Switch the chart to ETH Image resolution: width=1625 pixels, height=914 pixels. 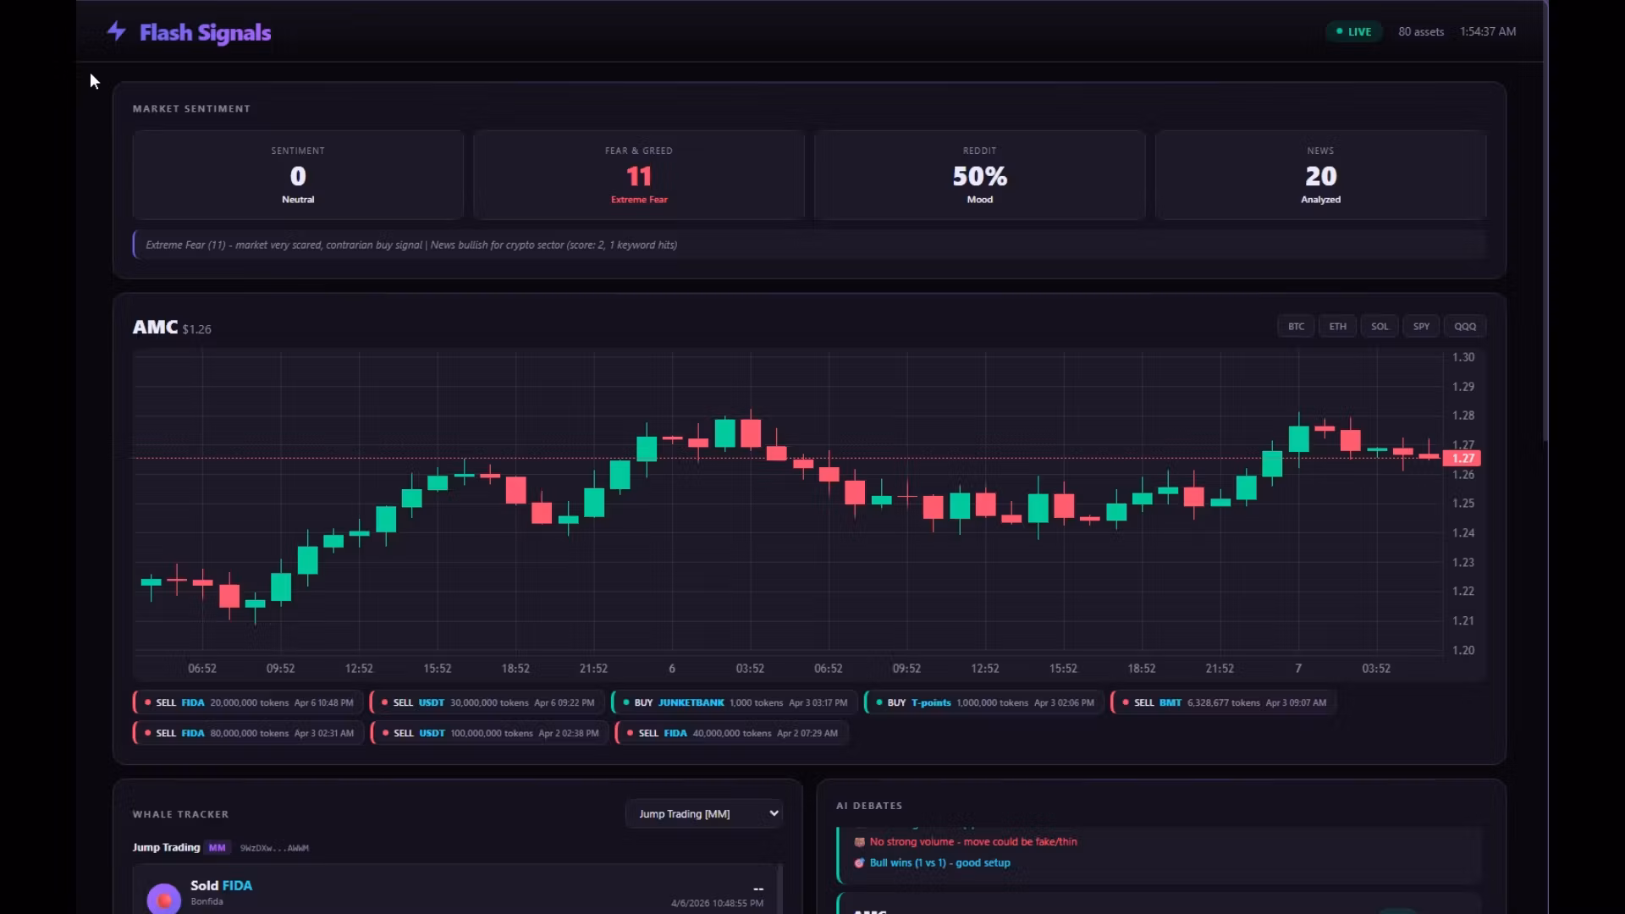click(1337, 327)
